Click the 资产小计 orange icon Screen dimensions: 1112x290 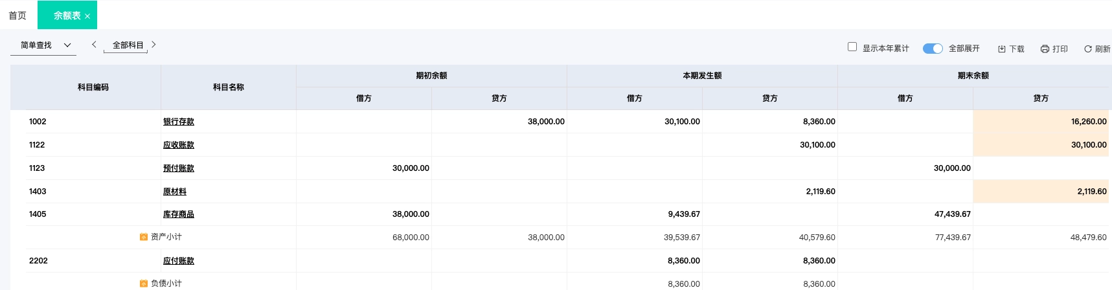(144, 237)
